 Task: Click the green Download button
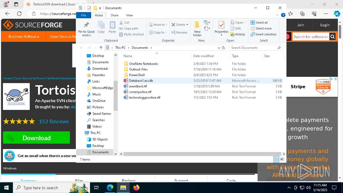pos(36,138)
